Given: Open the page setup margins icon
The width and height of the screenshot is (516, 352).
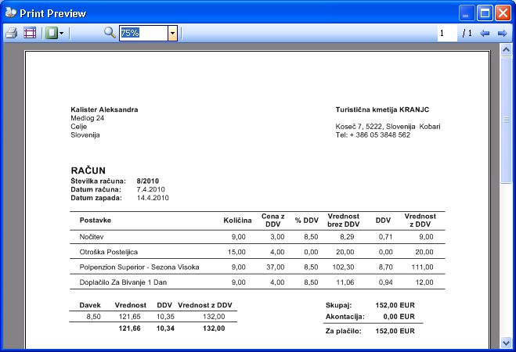Looking at the screenshot, I should point(30,33).
